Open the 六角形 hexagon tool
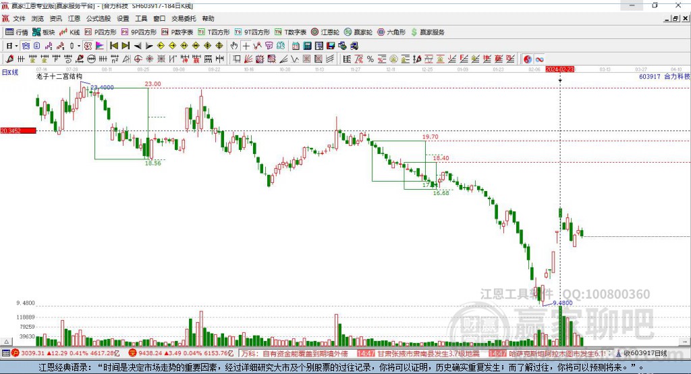The image size is (691, 374). tap(391, 32)
